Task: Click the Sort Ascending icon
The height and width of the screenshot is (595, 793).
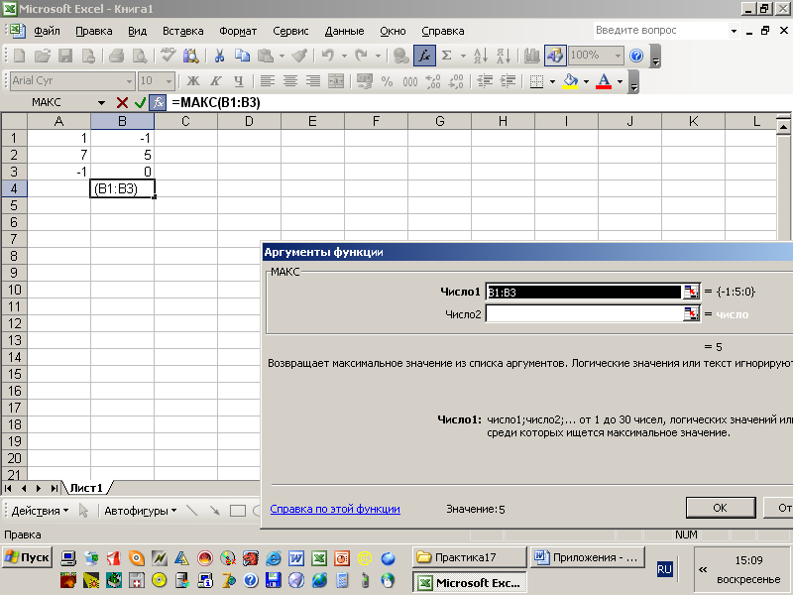Action: [480, 56]
